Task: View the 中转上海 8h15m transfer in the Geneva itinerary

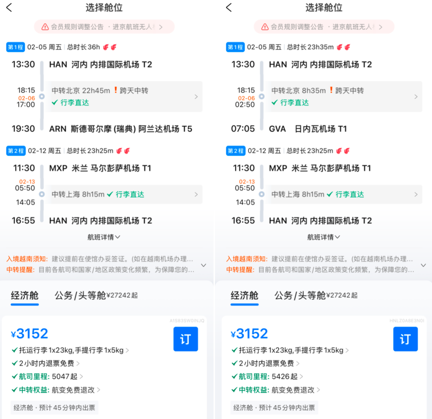Action: coord(344,194)
